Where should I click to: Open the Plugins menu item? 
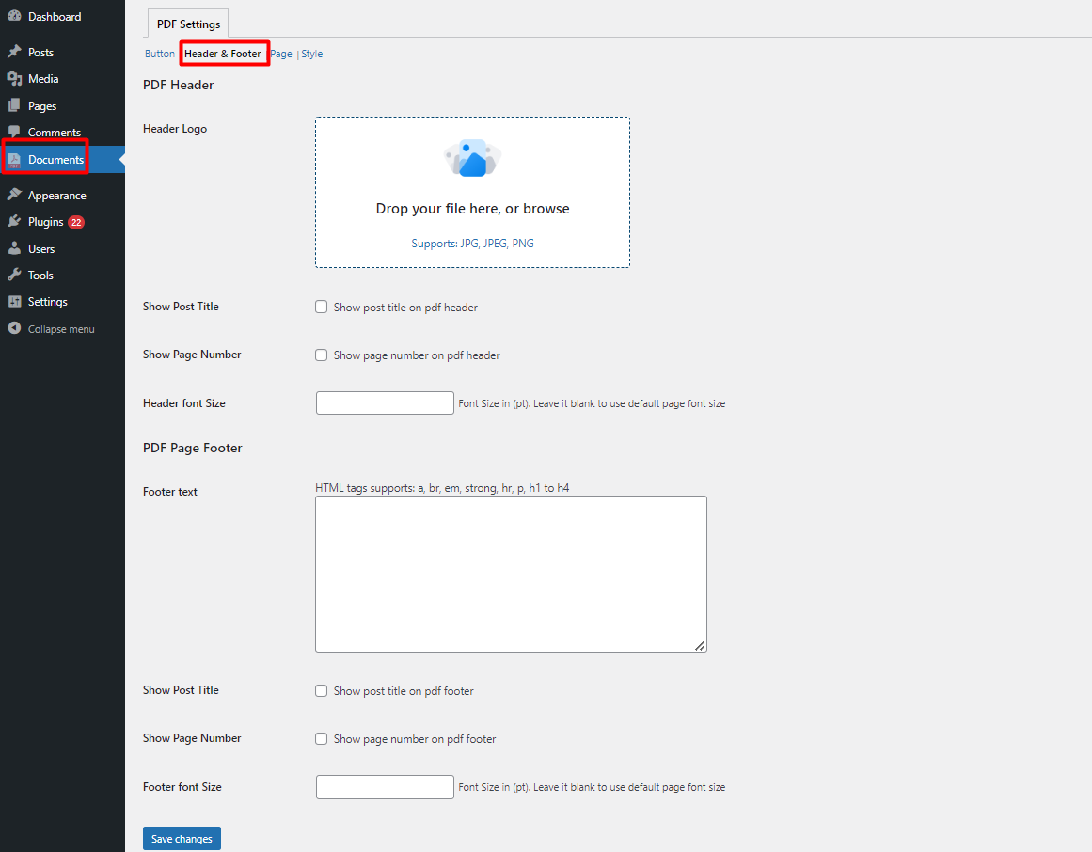pos(63,221)
